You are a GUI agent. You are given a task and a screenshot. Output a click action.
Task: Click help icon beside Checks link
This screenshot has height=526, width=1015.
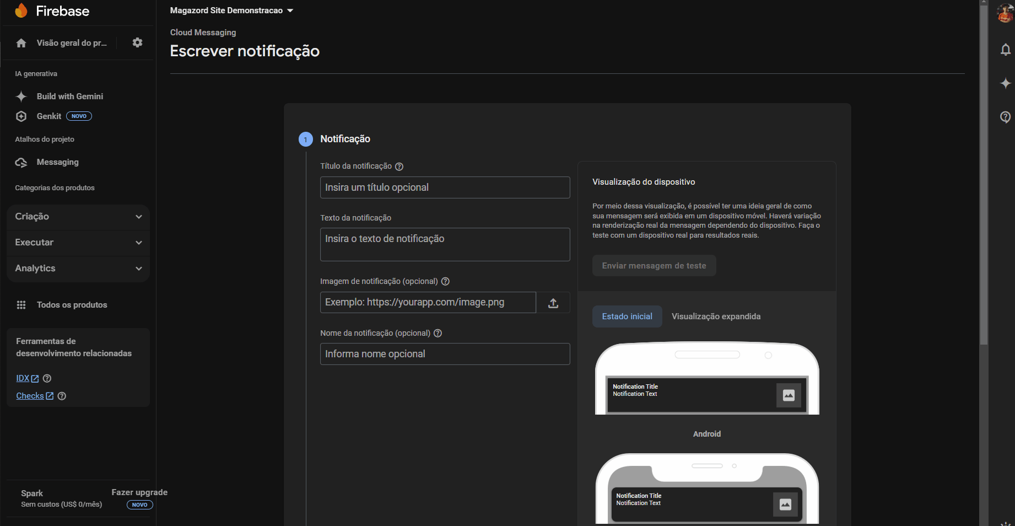62,396
